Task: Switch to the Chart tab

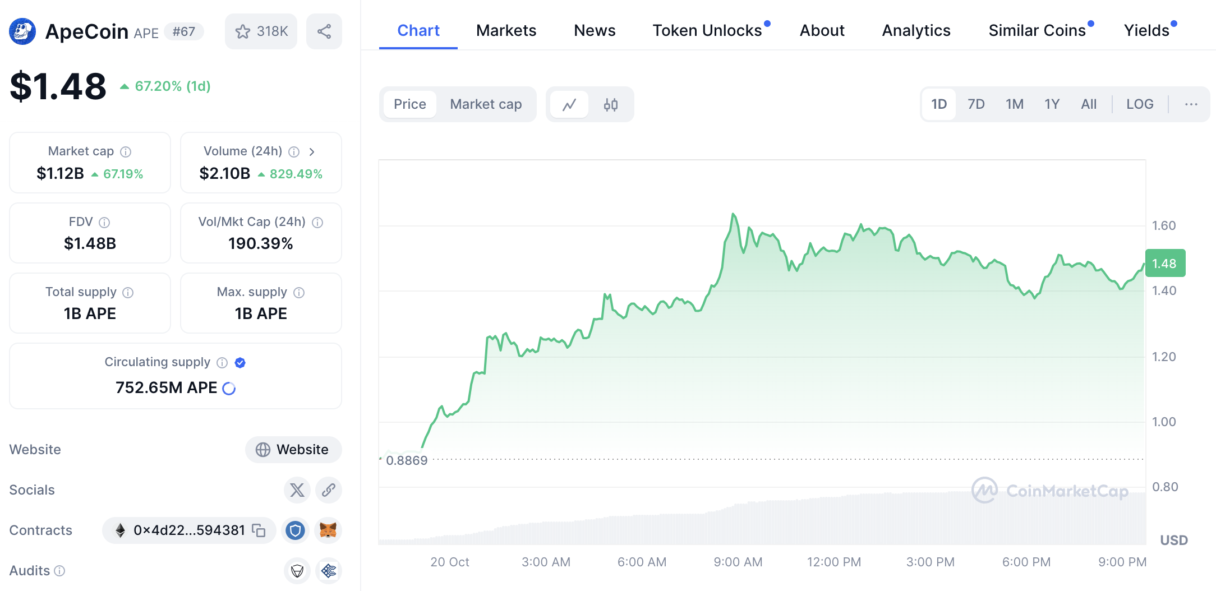Action: (418, 30)
